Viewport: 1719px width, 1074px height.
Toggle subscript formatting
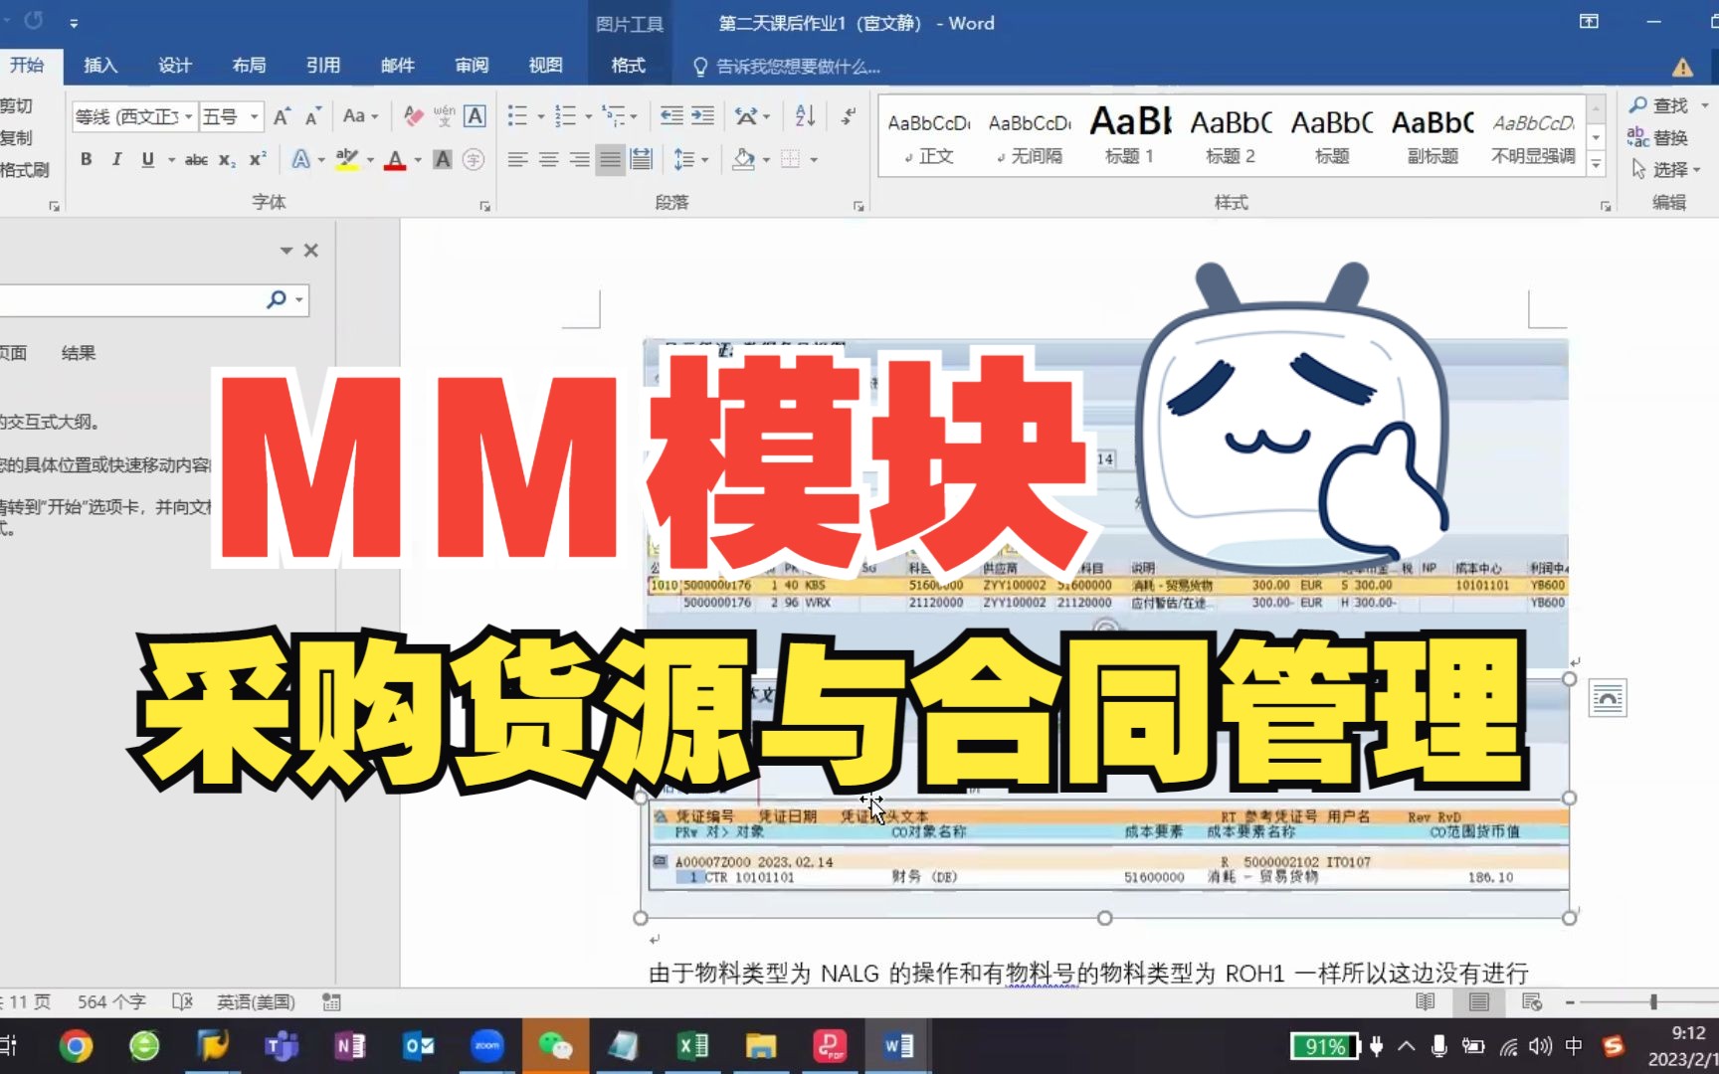click(x=226, y=159)
